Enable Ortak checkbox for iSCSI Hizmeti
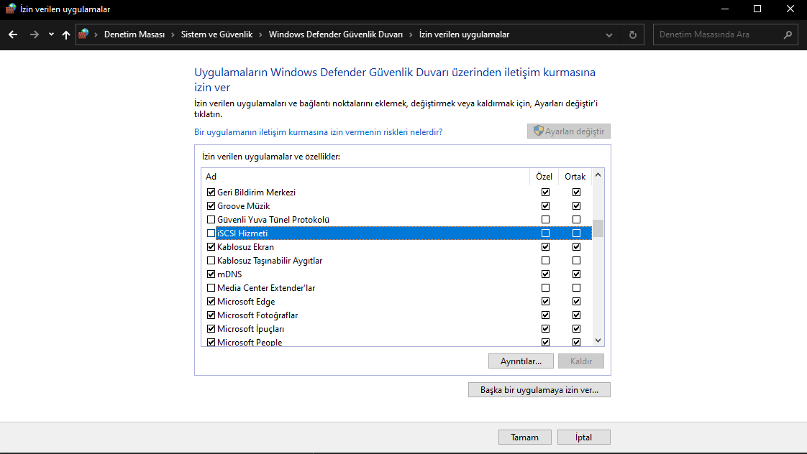 click(576, 233)
